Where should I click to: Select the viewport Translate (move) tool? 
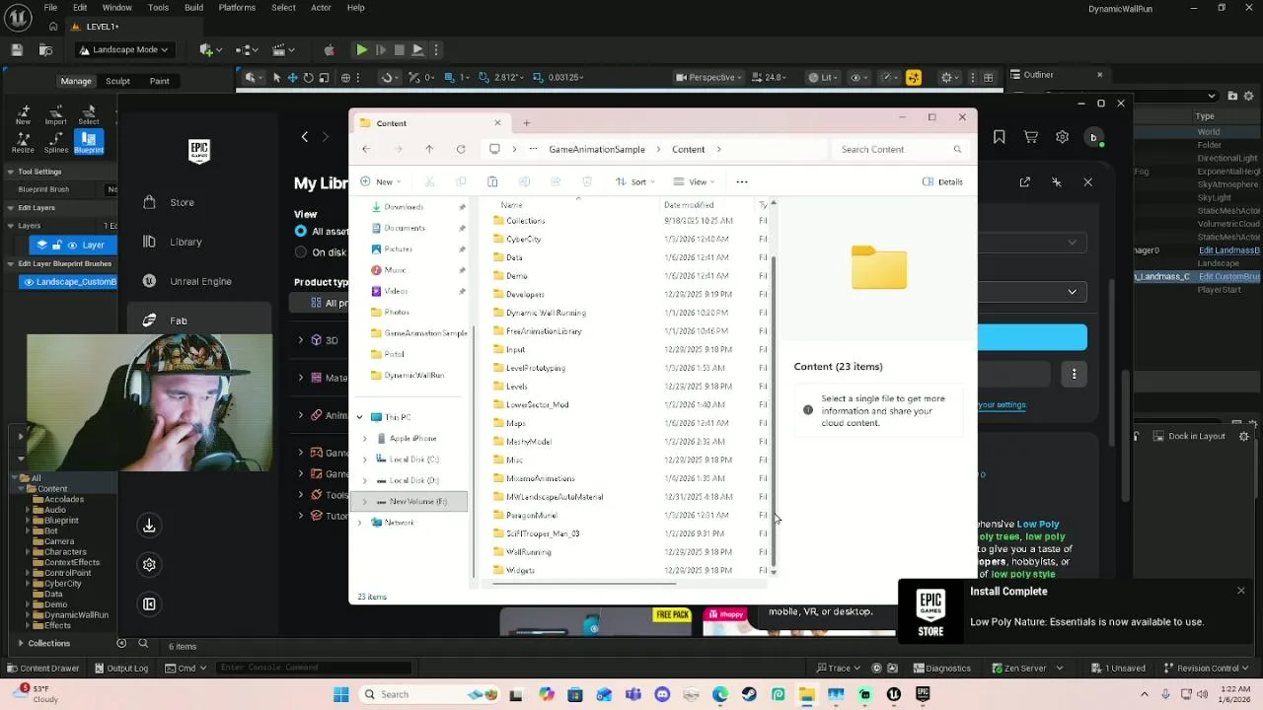click(x=292, y=78)
